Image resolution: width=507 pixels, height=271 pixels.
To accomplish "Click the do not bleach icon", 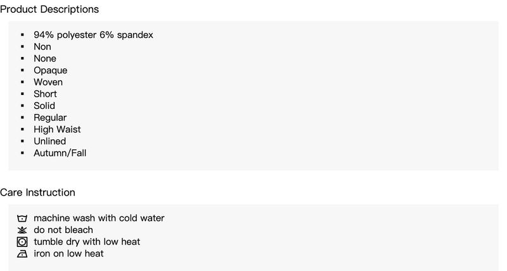I will [22, 230].
